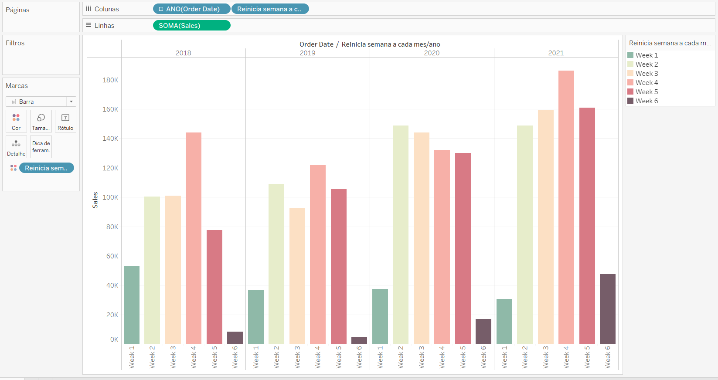Click the Week 1 axis label under 2018
The image size is (718, 380).
pyautogui.click(x=132, y=357)
